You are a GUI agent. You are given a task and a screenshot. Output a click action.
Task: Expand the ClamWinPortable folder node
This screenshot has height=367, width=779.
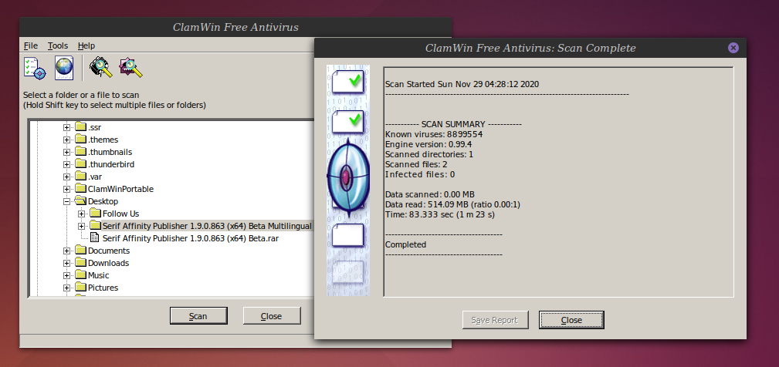click(66, 189)
